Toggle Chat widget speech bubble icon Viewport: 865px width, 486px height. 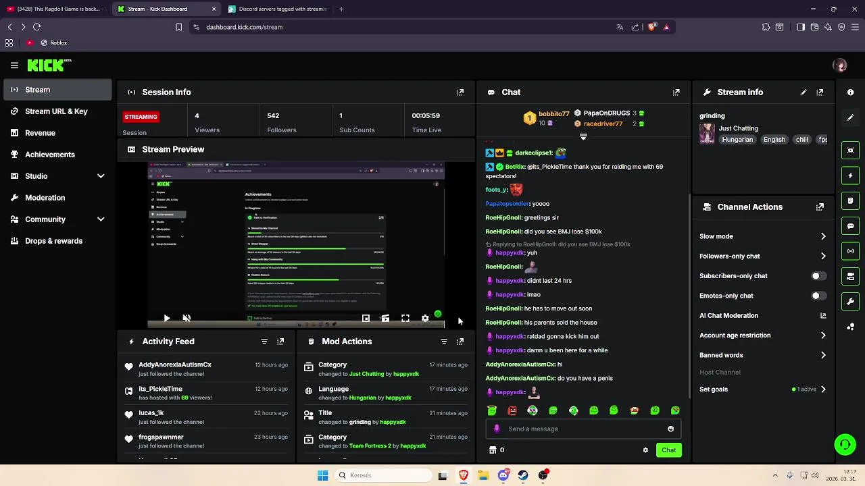(x=851, y=226)
